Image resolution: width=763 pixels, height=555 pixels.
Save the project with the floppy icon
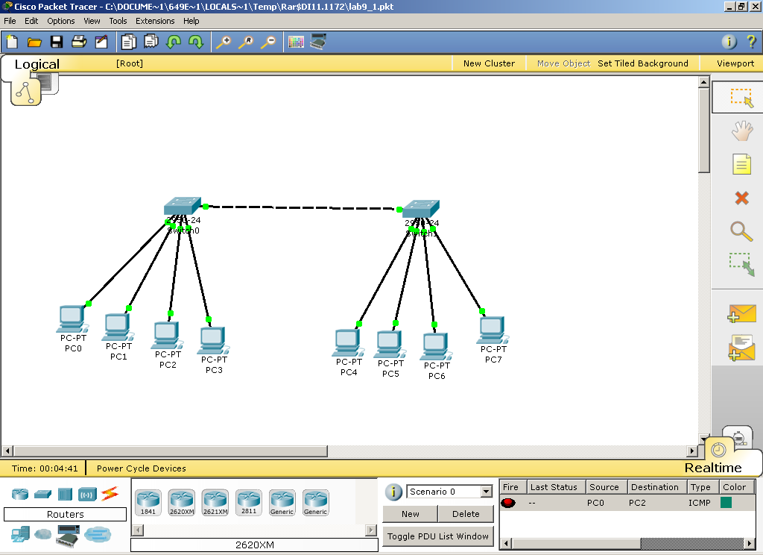(x=57, y=42)
